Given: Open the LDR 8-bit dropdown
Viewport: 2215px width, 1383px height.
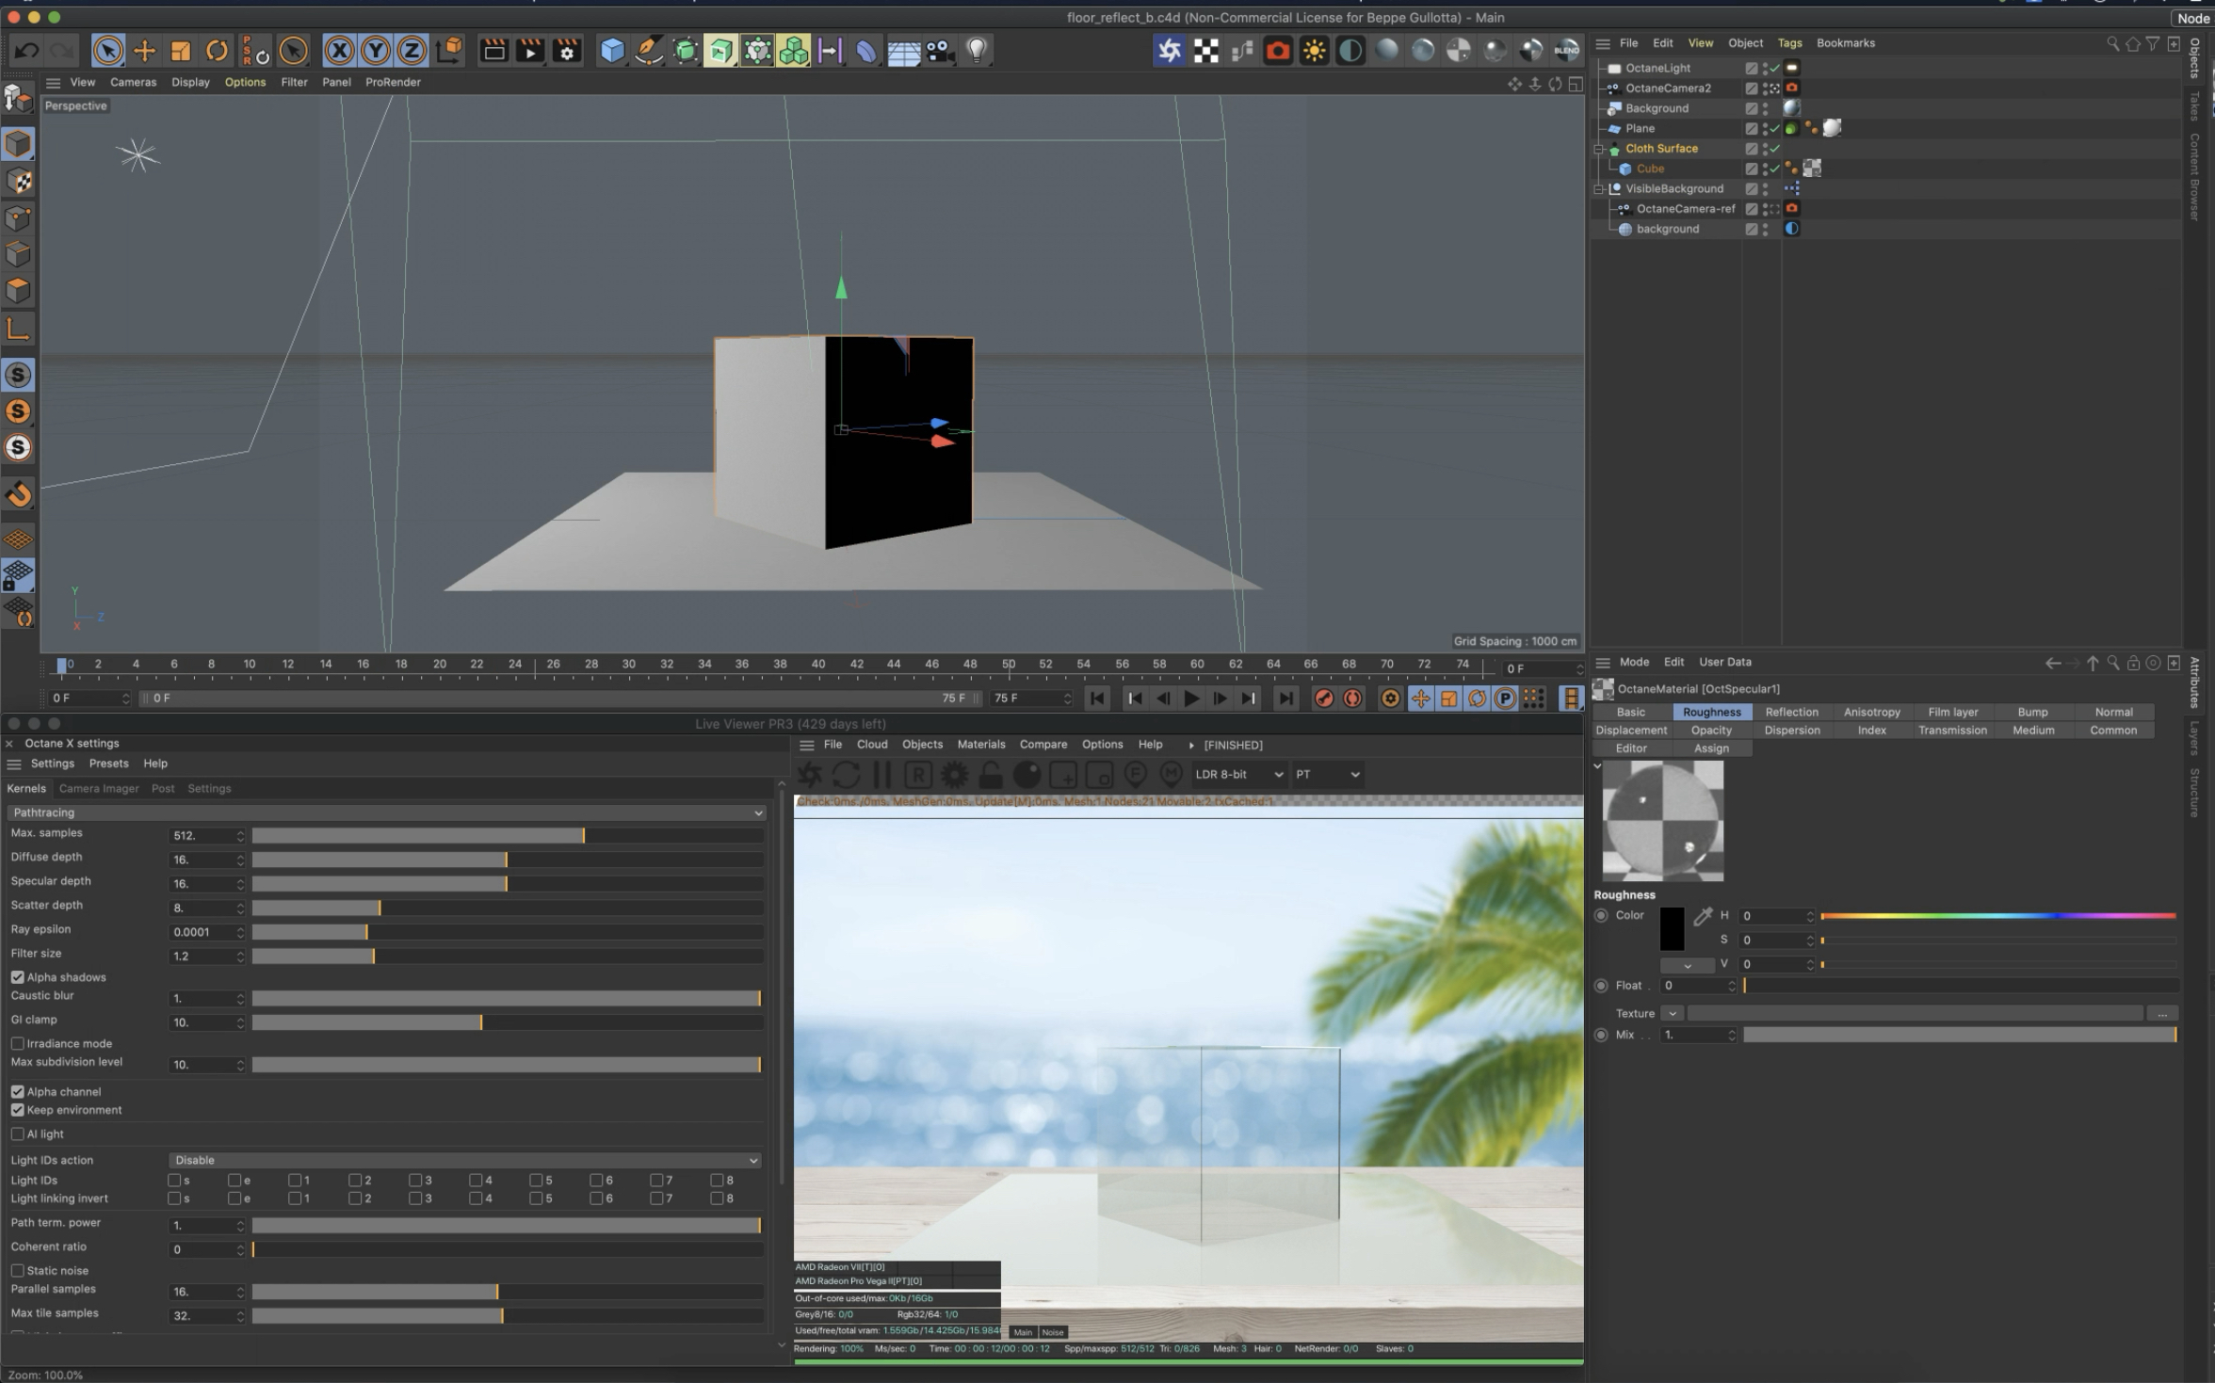Looking at the screenshot, I should point(1238,775).
